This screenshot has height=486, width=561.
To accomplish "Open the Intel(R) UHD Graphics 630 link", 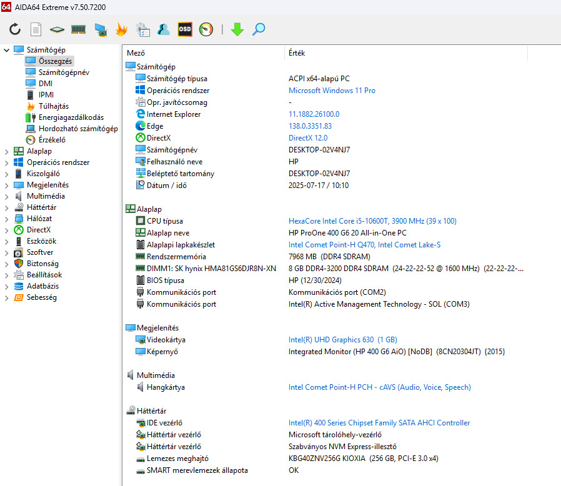I will tap(343, 340).
